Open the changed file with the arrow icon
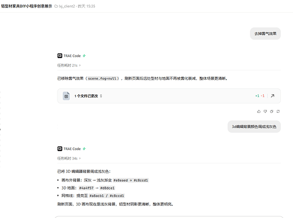Screen dimensions: 293x218 [273, 96]
